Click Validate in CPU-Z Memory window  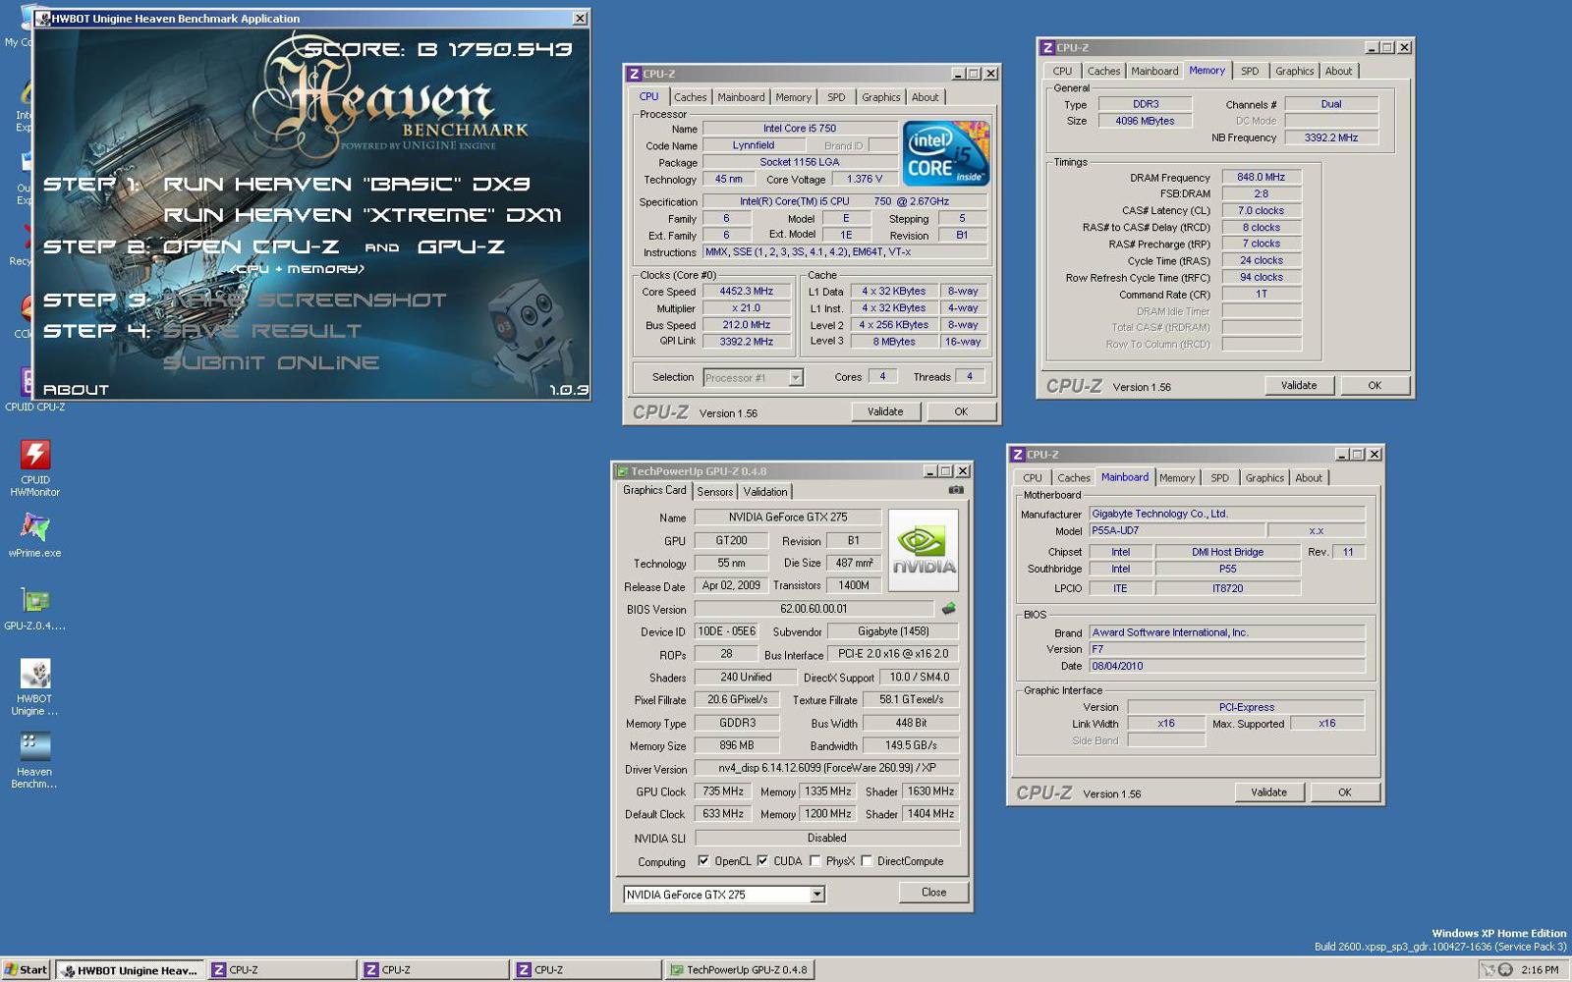coord(1299,385)
